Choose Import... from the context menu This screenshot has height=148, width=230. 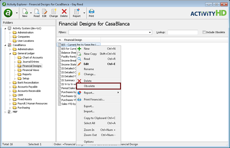pyautogui.click(x=98, y=111)
